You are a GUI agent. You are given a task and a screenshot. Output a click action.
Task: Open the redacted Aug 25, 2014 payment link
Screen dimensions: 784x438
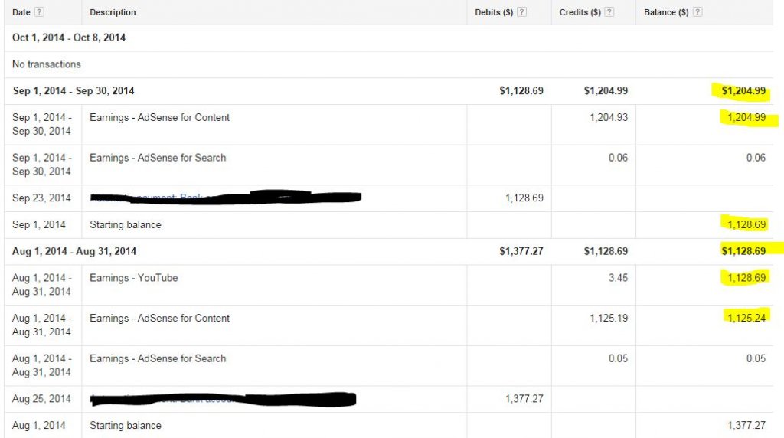tap(223, 398)
